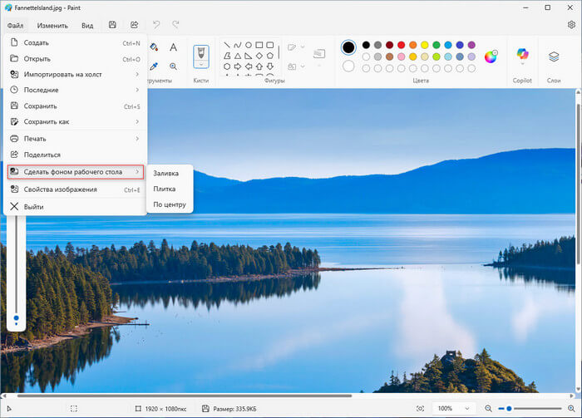Open the Copilot button in the toolbar
The width and height of the screenshot is (582, 418).
(x=521, y=57)
